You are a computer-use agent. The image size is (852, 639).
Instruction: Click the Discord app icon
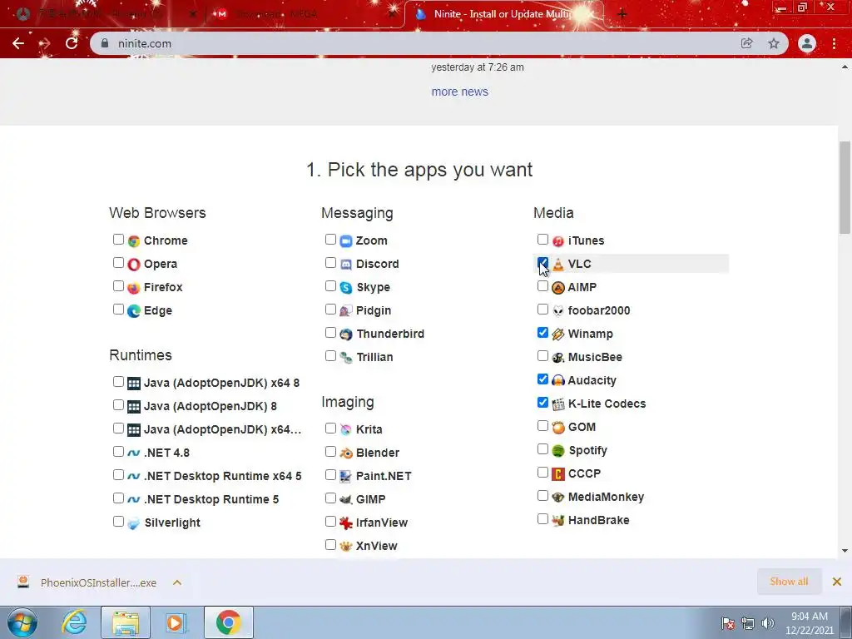[x=346, y=264]
